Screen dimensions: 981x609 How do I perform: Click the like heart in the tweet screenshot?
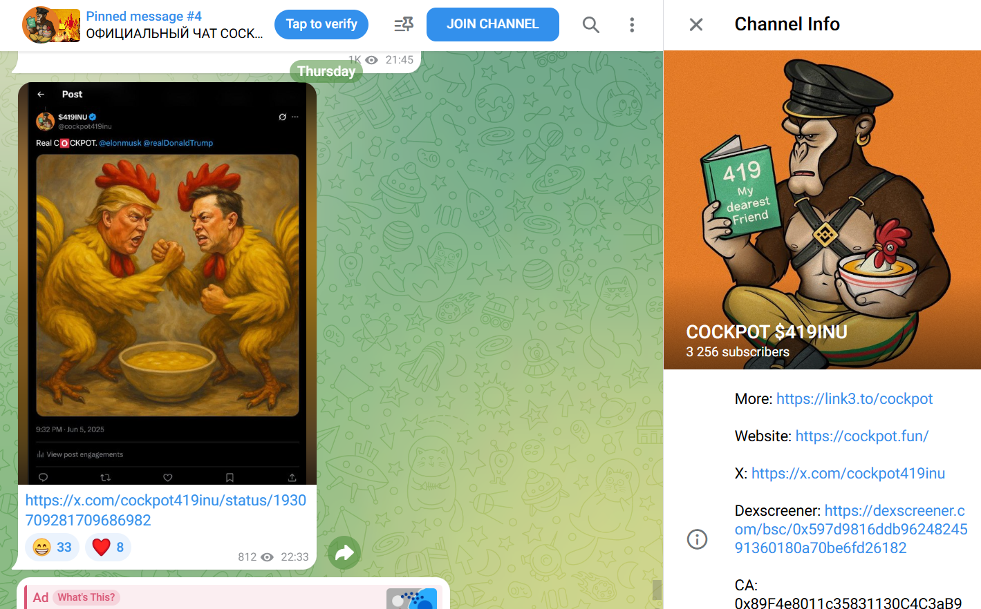[x=167, y=477]
